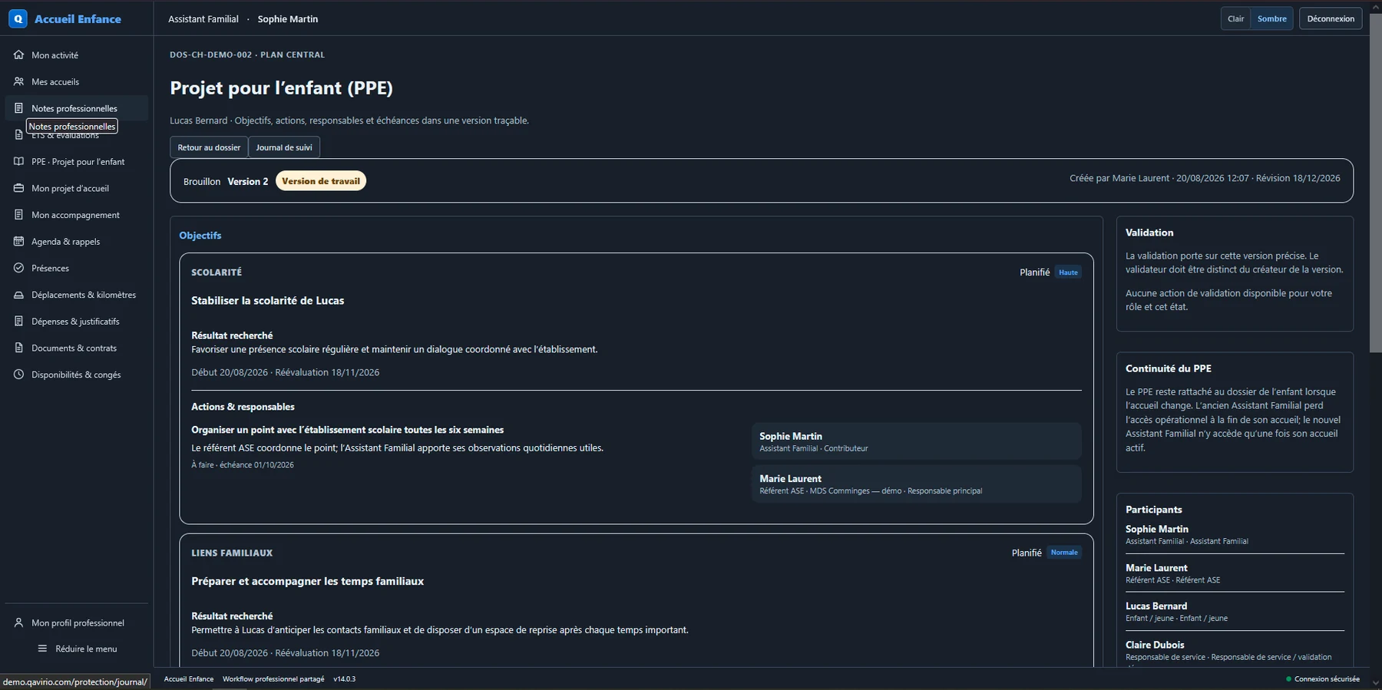Click the Disponibilités & congés clock icon
This screenshot has height=690, width=1382.
[18, 375]
